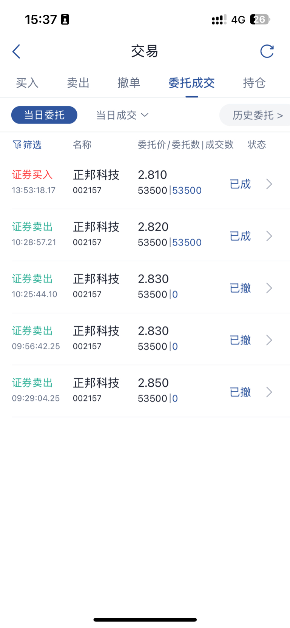Tap chevron on the 13:53:18 buy order

[269, 184]
